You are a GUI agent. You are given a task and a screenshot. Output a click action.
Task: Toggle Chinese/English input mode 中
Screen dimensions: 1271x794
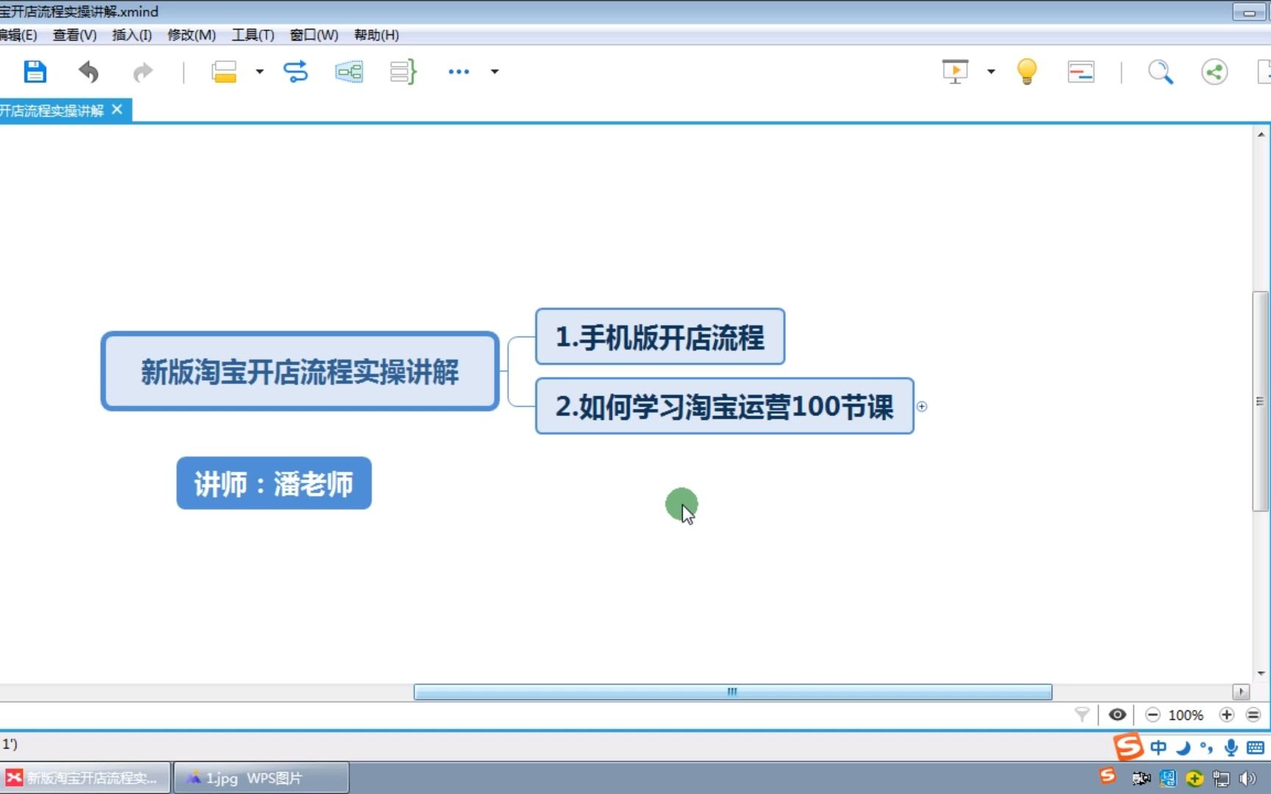click(x=1158, y=748)
